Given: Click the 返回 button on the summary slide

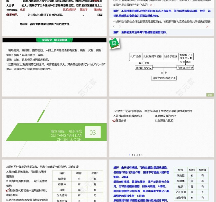Looking at the screenshot, I should pyautogui.click(x=210, y=95).
